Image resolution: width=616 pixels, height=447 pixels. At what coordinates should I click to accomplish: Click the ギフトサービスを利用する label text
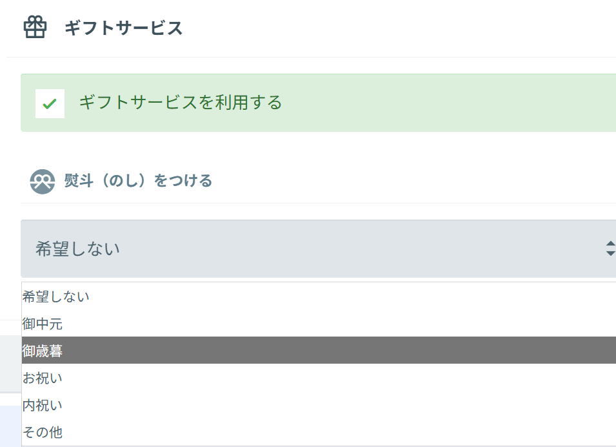[180, 103]
